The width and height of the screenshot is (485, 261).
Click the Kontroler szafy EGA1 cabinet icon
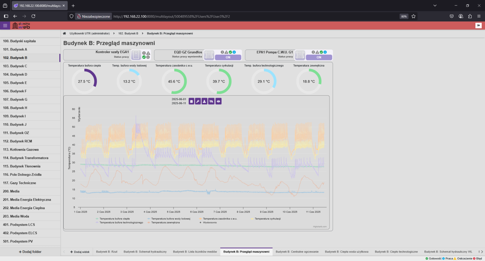click(x=136, y=55)
